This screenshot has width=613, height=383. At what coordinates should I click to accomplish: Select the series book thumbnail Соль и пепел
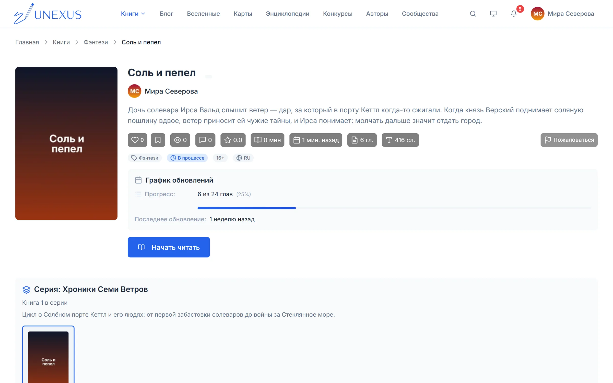point(48,355)
